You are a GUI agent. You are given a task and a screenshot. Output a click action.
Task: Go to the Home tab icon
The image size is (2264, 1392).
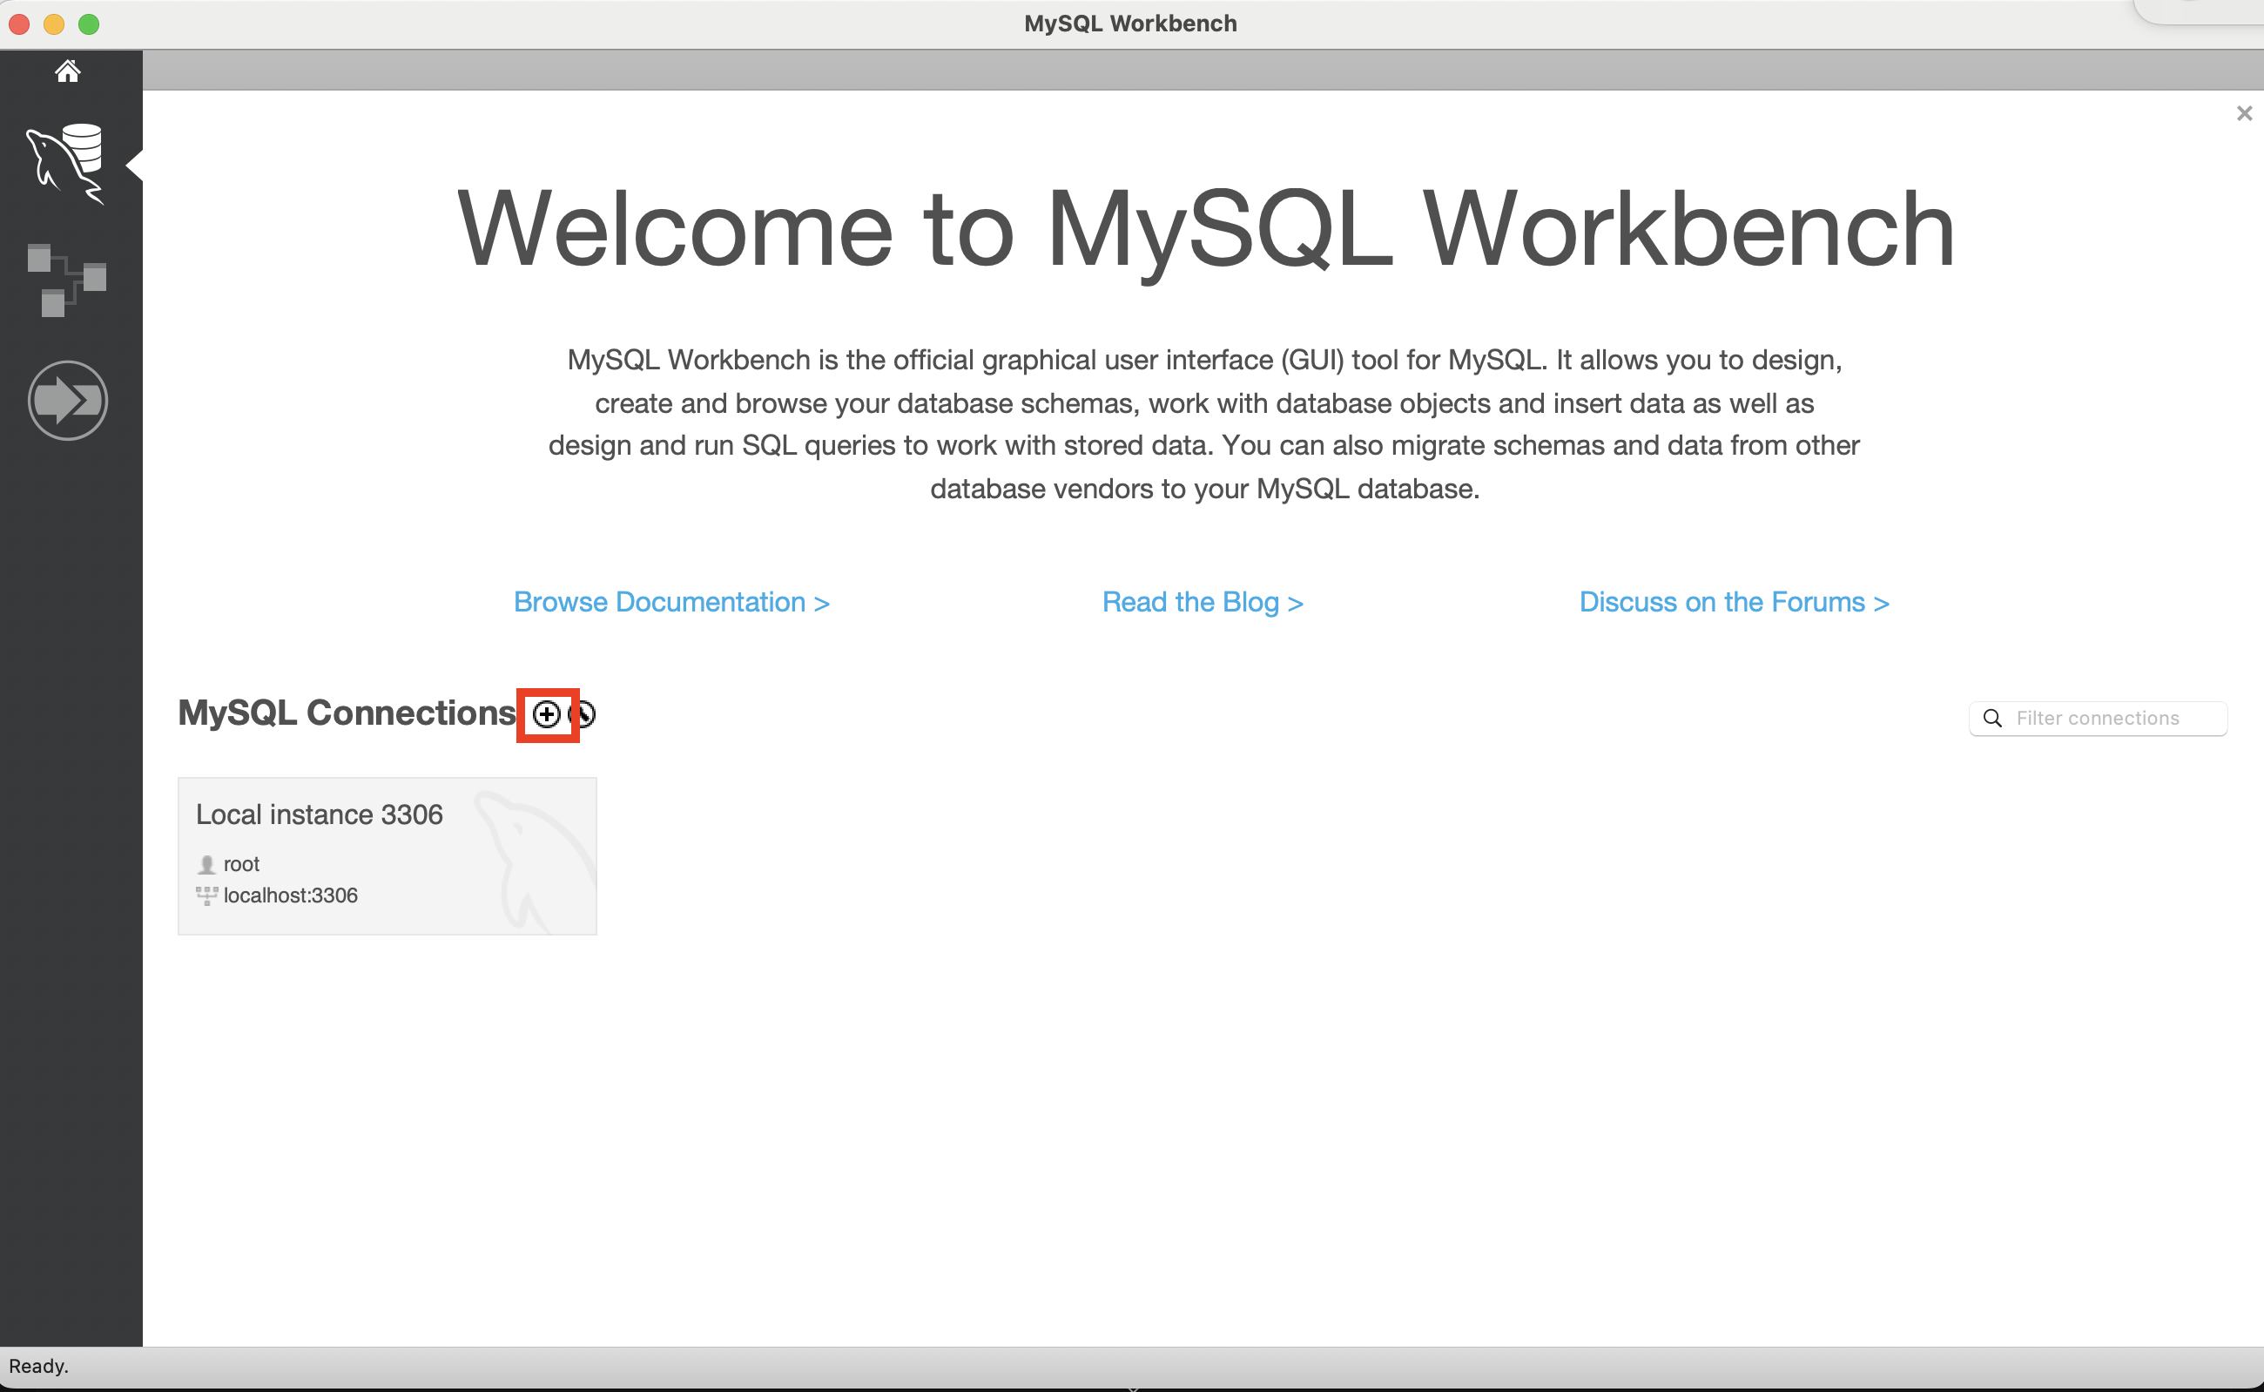67,71
